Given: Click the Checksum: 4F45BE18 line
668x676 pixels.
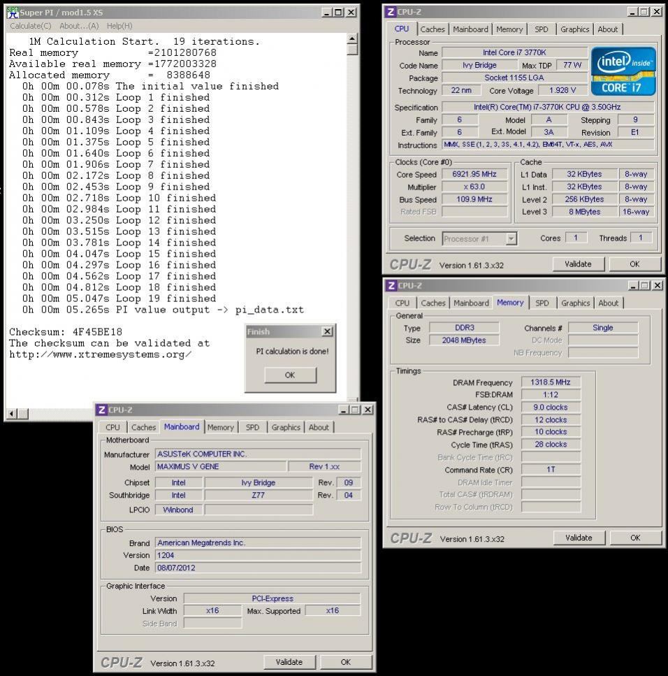Looking at the screenshot, I should tap(66, 332).
